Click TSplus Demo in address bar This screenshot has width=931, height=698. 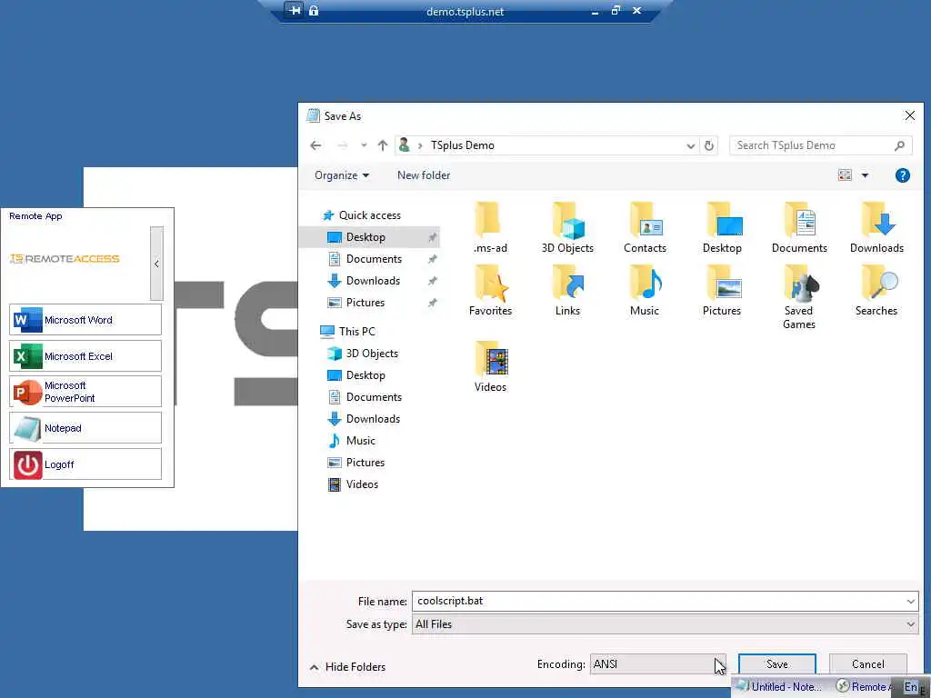pos(463,145)
